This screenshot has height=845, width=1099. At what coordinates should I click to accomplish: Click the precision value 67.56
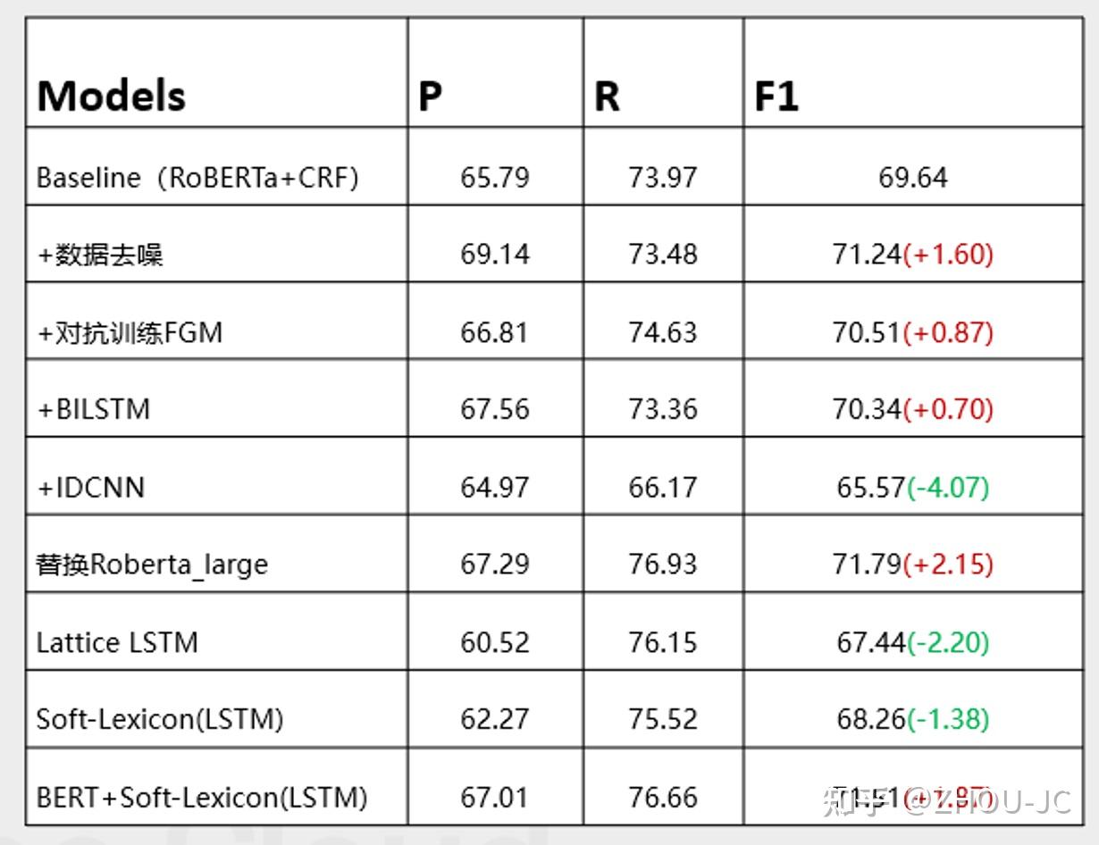click(x=494, y=409)
